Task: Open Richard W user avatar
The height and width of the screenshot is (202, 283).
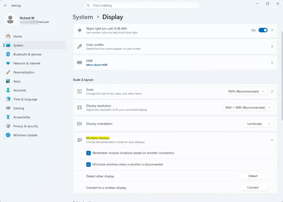Action: click(x=10, y=20)
